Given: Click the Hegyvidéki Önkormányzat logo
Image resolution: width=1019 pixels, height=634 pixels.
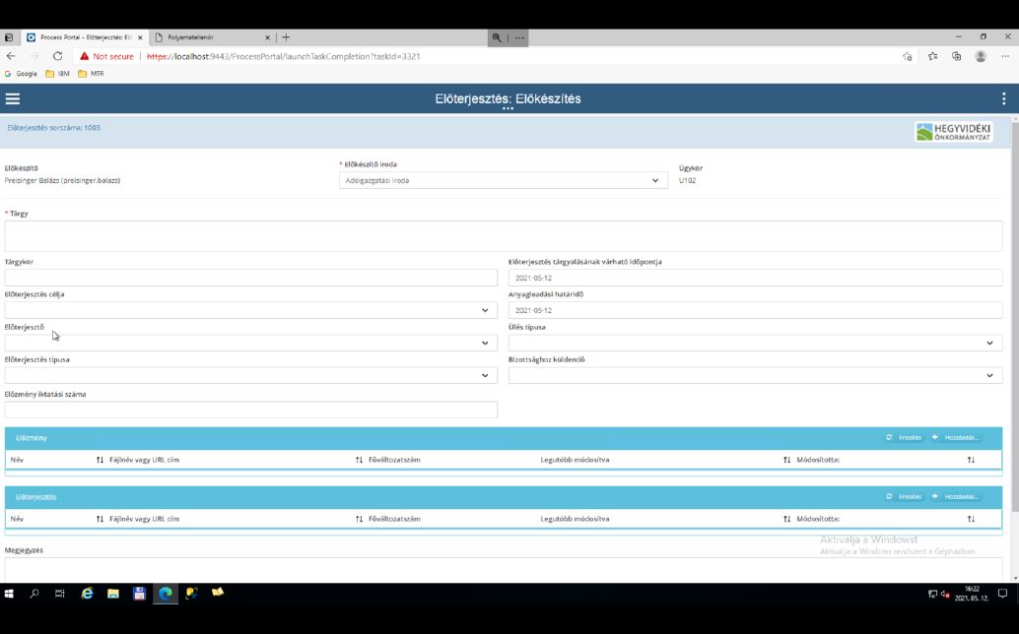Looking at the screenshot, I should pos(952,129).
